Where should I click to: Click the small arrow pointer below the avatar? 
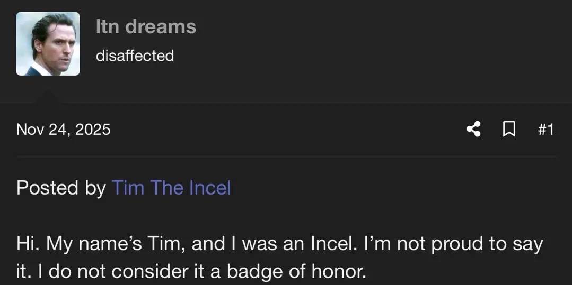(x=48, y=96)
